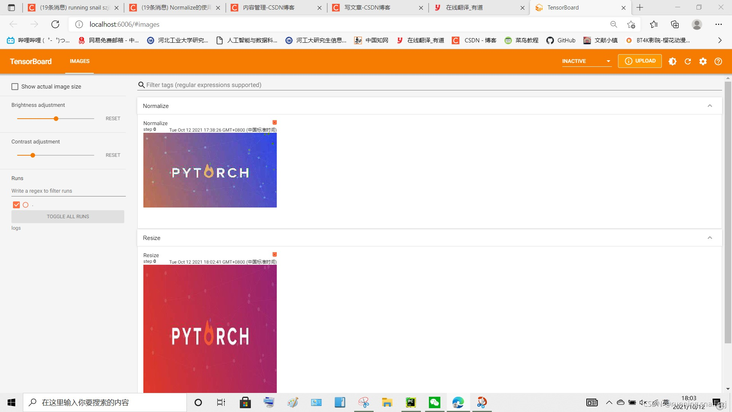Add page to favorites star icon
Image resolution: width=732 pixels, height=412 pixels.
click(x=631, y=24)
